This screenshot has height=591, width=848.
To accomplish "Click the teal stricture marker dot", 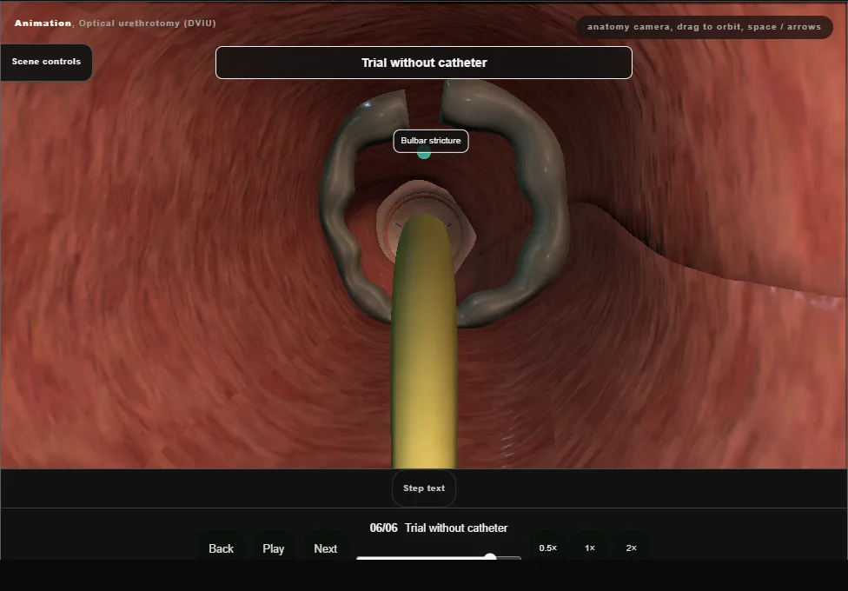I will pyautogui.click(x=424, y=154).
